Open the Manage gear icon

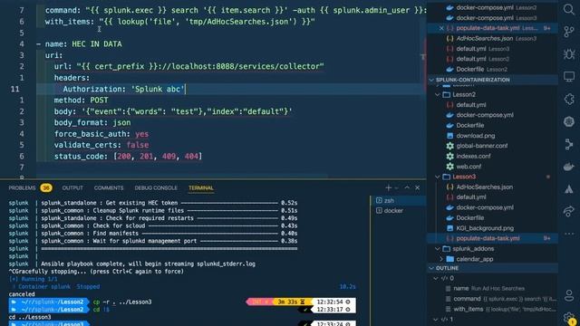pos(569,318)
